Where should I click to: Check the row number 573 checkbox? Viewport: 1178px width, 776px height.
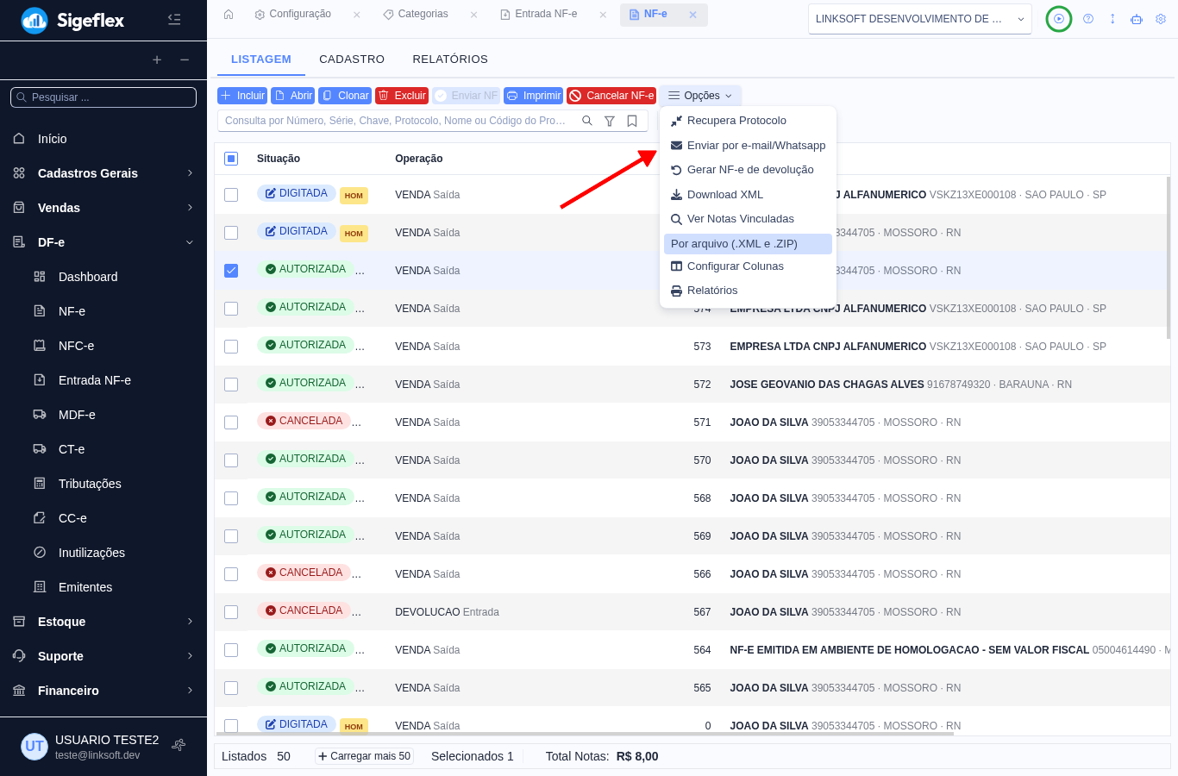click(231, 347)
